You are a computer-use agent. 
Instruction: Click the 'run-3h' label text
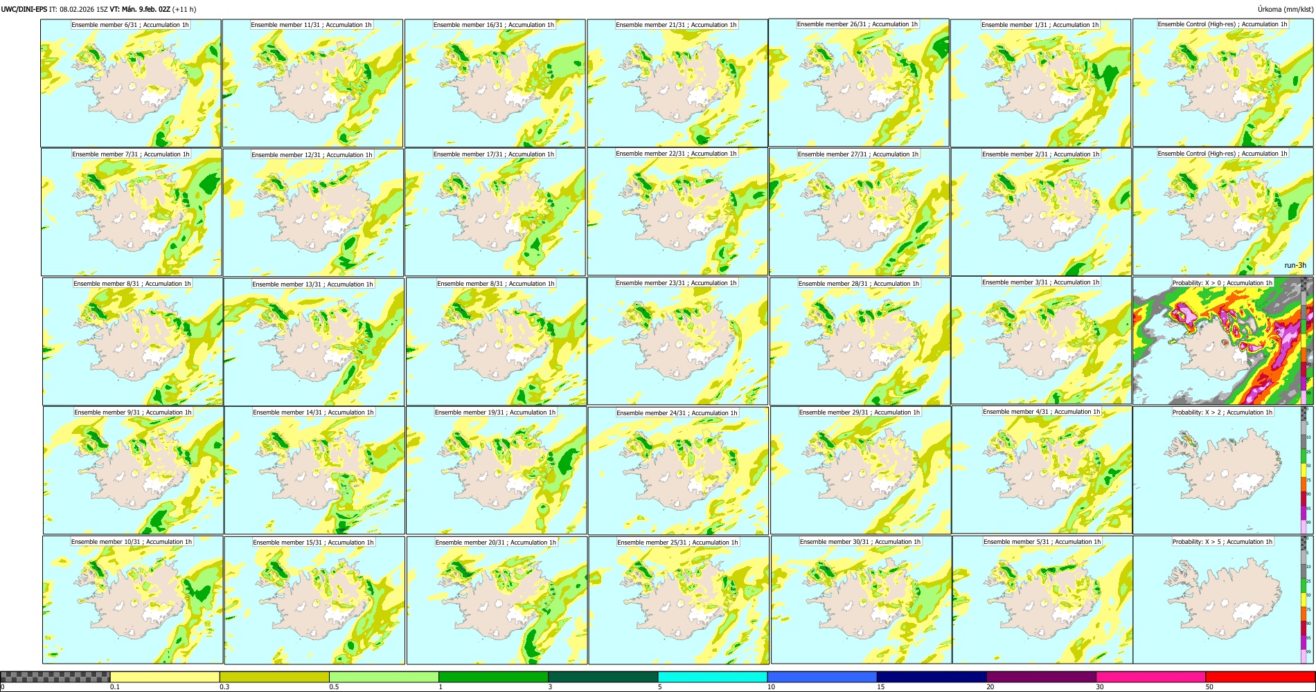point(1295,266)
